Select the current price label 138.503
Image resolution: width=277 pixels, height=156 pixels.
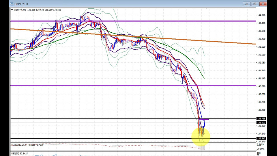point(261,122)
